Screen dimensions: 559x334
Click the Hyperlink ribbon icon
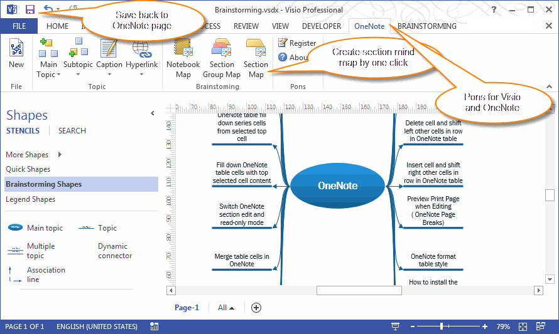[142, 49]
